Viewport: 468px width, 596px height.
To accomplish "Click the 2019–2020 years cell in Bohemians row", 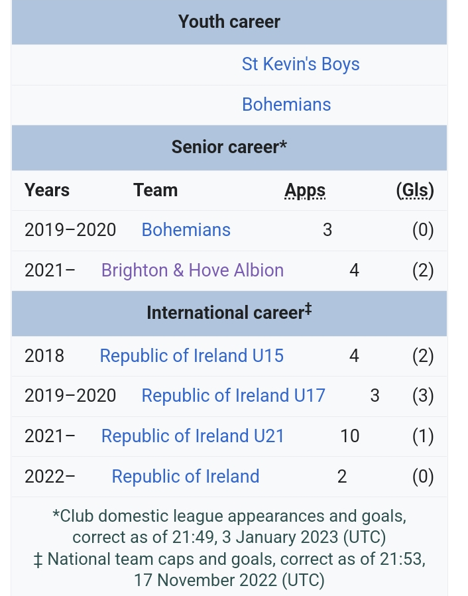I will click(70, 230).
